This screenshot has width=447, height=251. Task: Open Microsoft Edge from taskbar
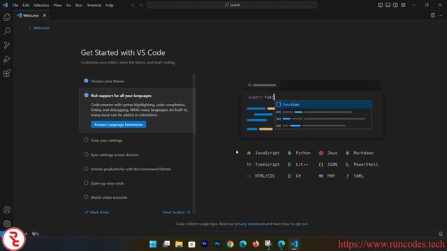pyautogui.click(x=243, y=244)
